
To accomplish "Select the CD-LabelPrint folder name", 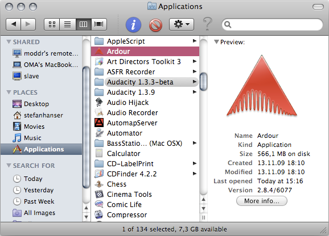I will [x=130, y=164].
